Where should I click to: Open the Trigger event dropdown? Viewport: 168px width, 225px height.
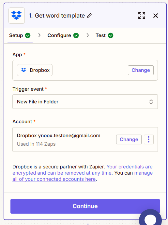click(85, 101)
